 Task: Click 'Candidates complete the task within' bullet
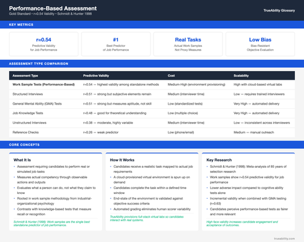tap(150, 190)
